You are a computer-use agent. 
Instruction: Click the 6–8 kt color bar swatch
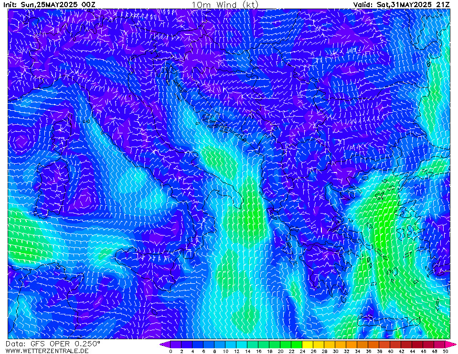(x=209, y=344)
